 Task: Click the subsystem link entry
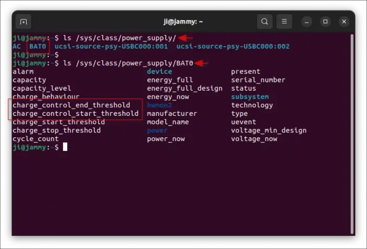click(x=250, y=96)
